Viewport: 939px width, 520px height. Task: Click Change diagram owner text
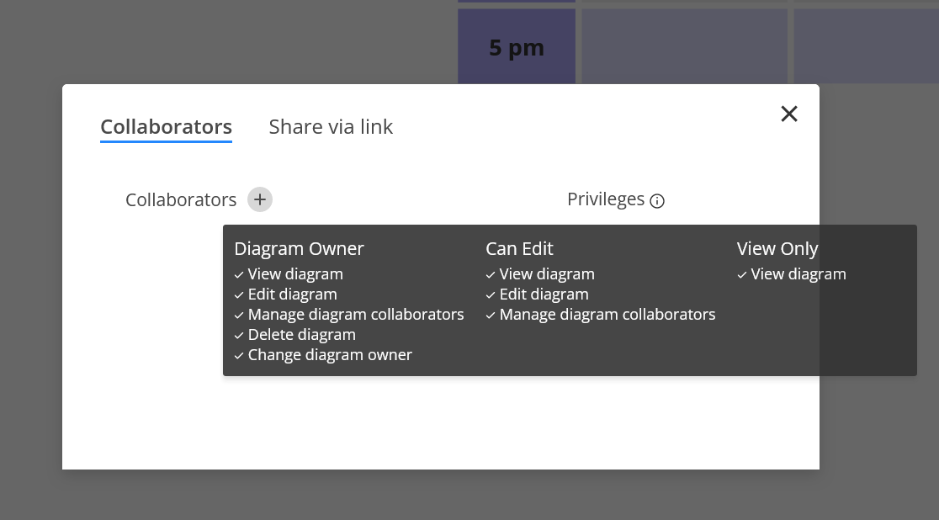[x=330, y=355]
